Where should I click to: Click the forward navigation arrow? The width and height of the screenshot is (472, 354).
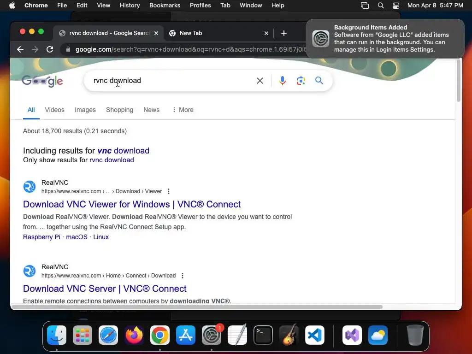coord(35,49)
